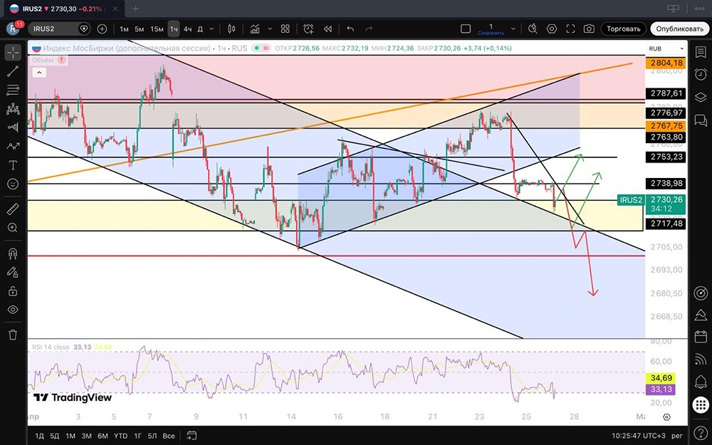Open the quick search tool
Screen dimensions: 712x445
(533, 28)
